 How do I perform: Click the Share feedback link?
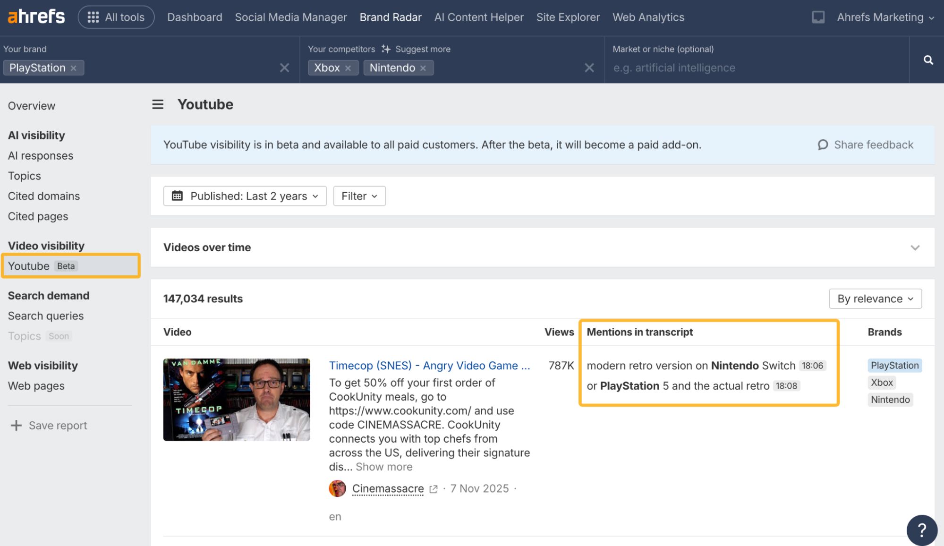pos(866,145)
